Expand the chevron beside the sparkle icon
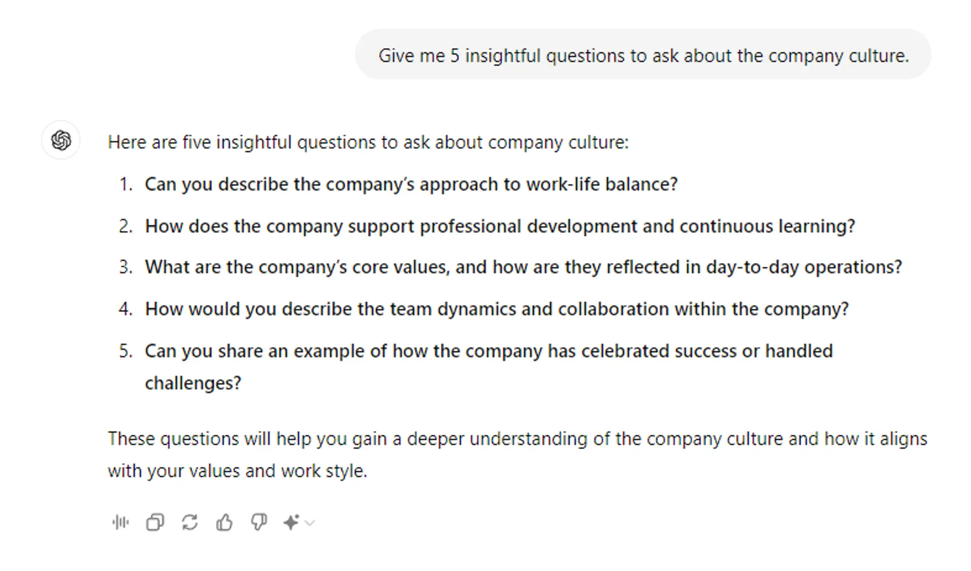Viewport: 971px width, 571px height. click(x=310, y=522)
